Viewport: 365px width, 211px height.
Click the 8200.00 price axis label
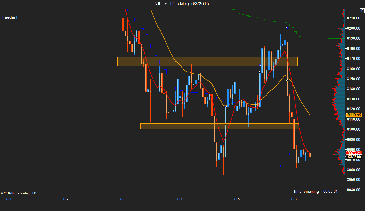pos(354,28)
